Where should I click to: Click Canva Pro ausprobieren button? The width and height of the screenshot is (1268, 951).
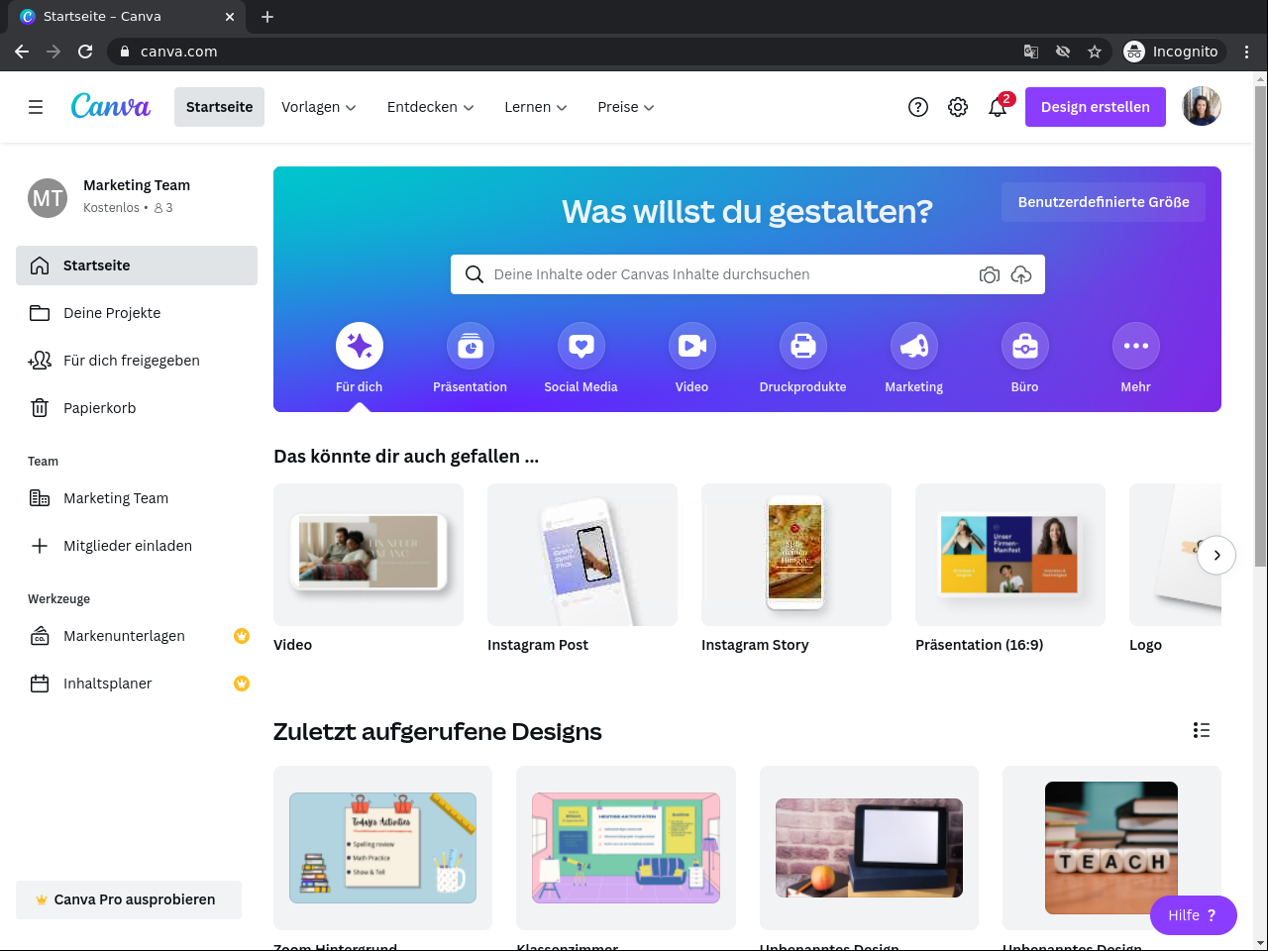pos(129,899)
